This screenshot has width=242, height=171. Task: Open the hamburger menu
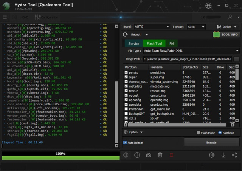click(x=5, y=17)
